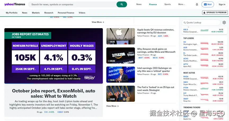Click the upper View More link
The image size is (229, 121).
[98, 22]
